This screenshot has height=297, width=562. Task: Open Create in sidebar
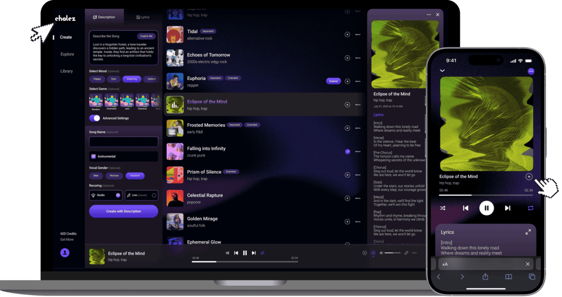[x=66, y=37]
